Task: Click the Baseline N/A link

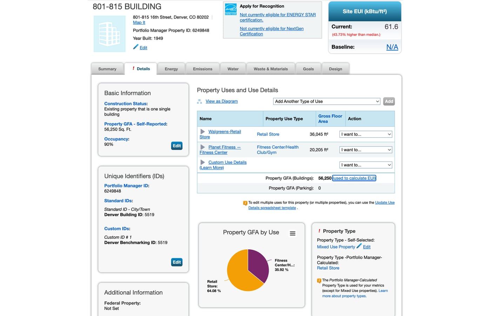Action: point(392,47)
